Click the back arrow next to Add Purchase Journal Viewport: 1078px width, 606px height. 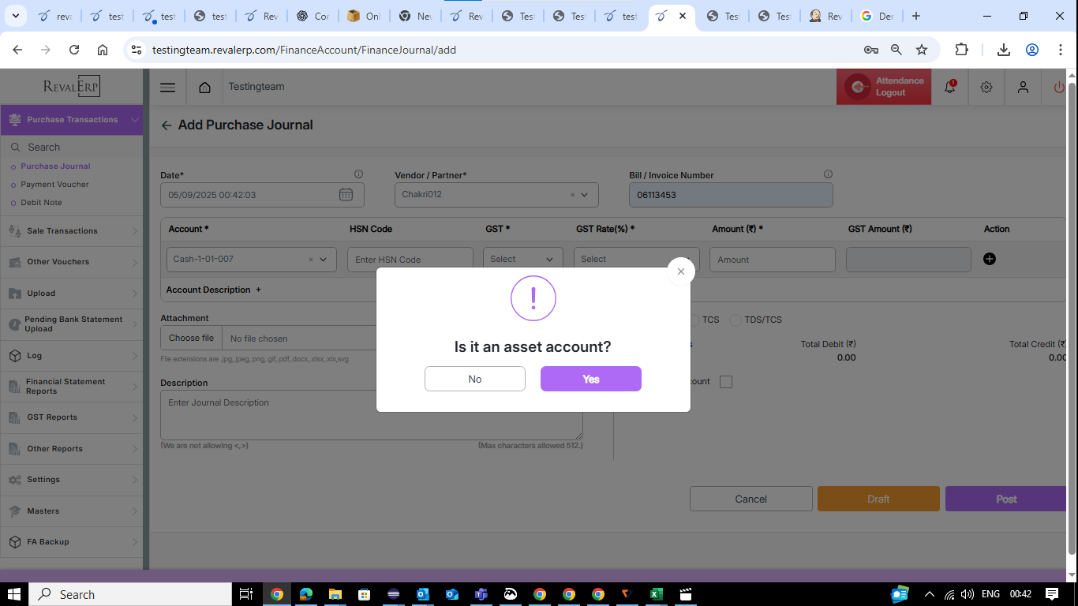pos(167,125)
